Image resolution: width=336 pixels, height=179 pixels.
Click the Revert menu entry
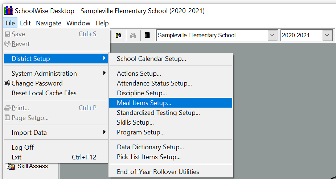(56, 44)
